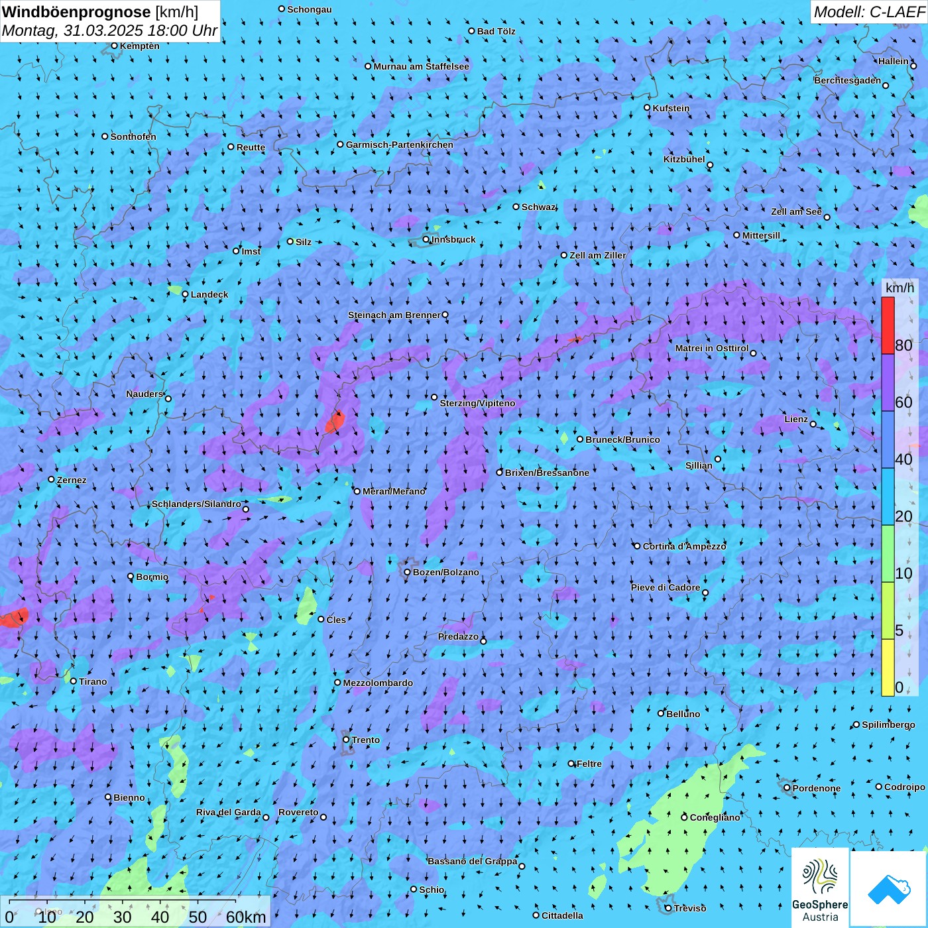Click the Riva del Garda label
Viewport: 928px width, 928px height.
[229, 812]
